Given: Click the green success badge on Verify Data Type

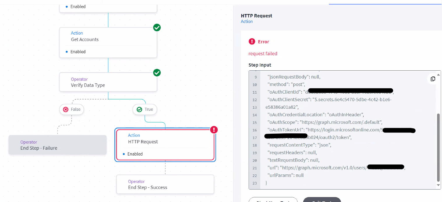Looking at the screenshot, I should click(157, 73).
